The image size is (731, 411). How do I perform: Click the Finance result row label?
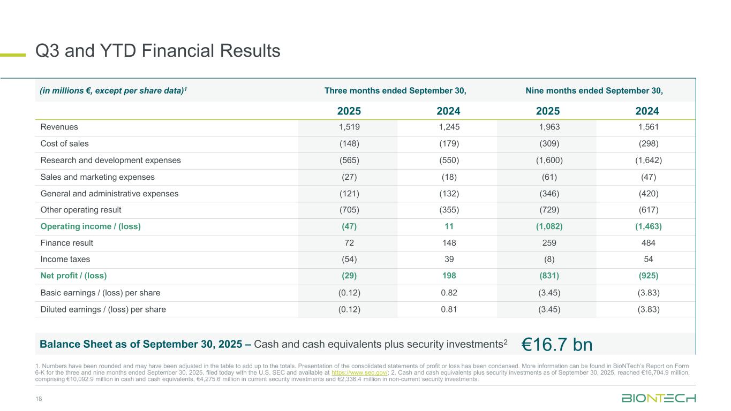67,243
